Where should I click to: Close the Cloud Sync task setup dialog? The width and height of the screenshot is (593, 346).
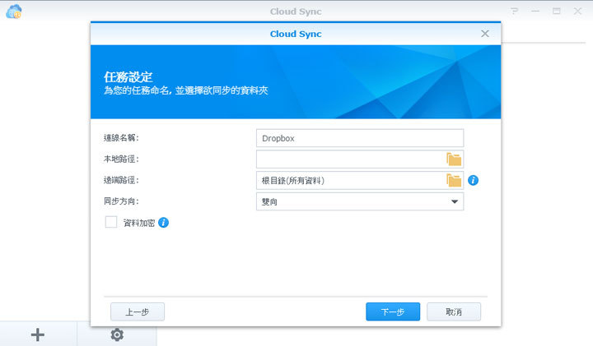[x=485, y=34]
